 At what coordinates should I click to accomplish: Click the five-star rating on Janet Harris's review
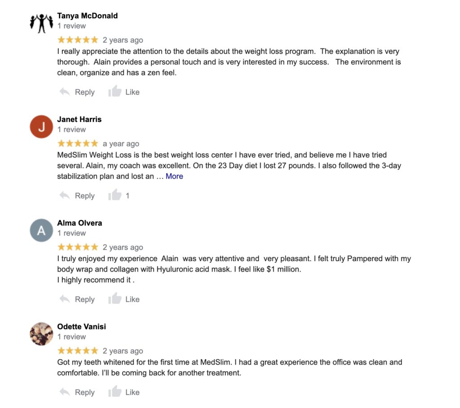78,144
